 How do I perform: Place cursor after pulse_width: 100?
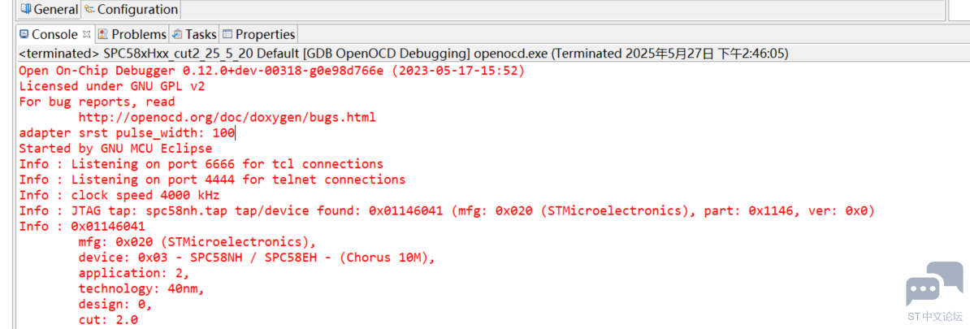pos(235,133)
